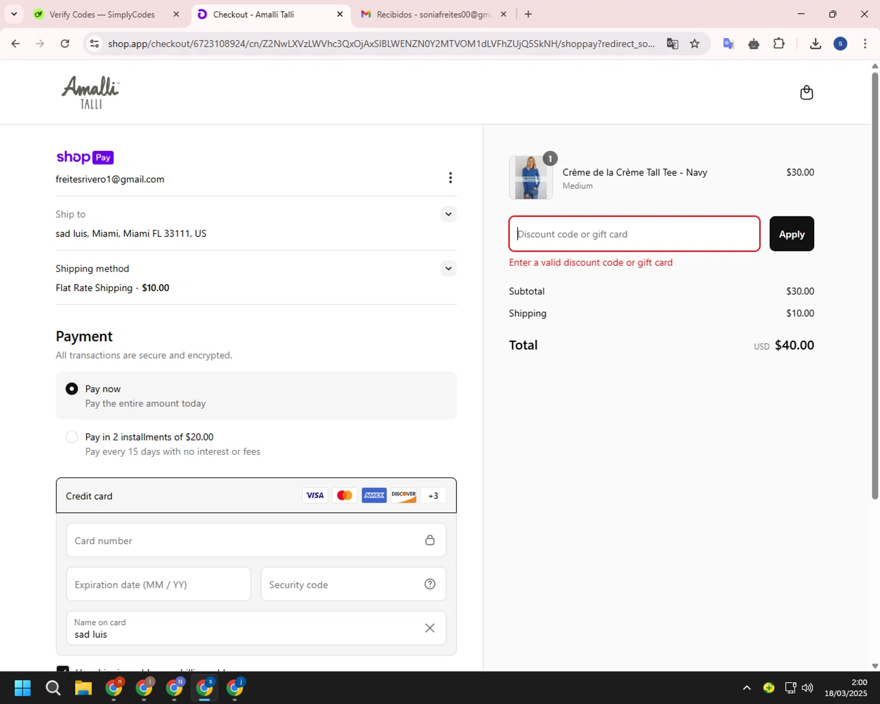Screen dimensions: 880x704
Task: Click the Discover card icon
Action: click(x=404, y=496)
